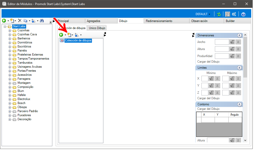
Task: Open the DEFAULT dropdown in the blue bar
Action: 203,14
